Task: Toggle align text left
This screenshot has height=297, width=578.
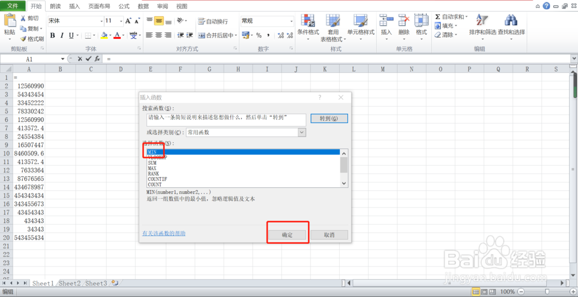Action: (149, 35)
